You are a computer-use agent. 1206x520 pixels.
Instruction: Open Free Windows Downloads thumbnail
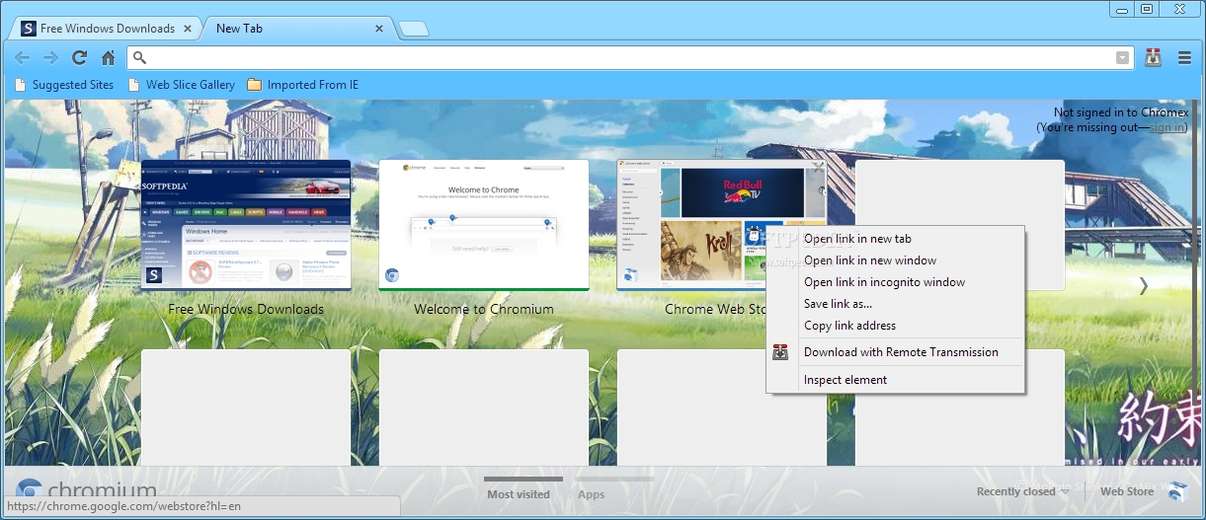(x=246, y=225)
